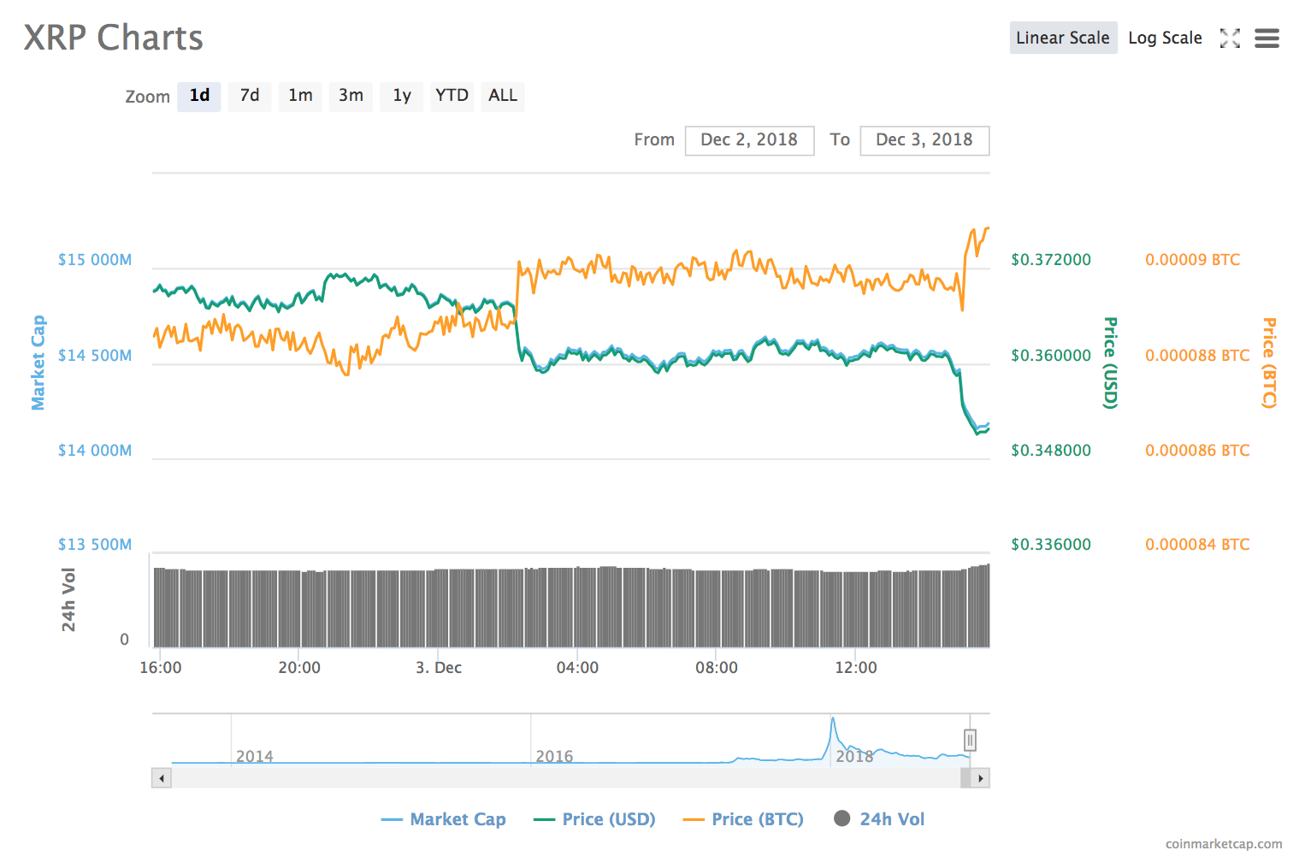Select ALL zoom range
Screen dimensions: 1305x862
pos(503,96)
